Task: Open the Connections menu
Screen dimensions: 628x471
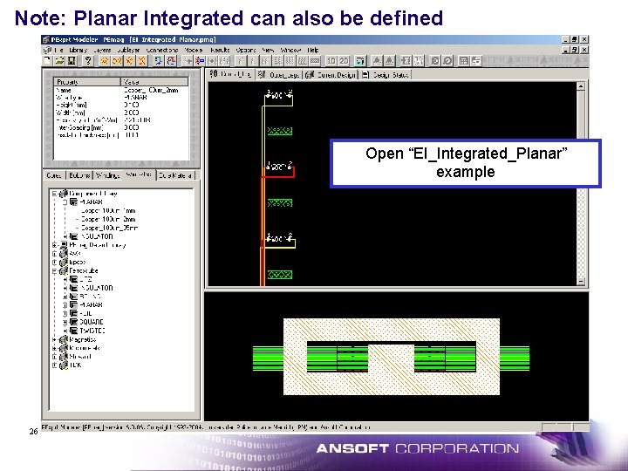Action: pos(162,50)
